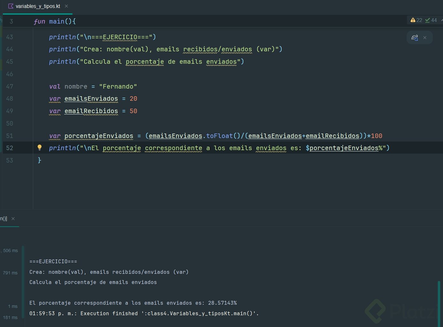
Task: Click the yellow warning triangle inspection indicator
Action: [x=413, y=20]
